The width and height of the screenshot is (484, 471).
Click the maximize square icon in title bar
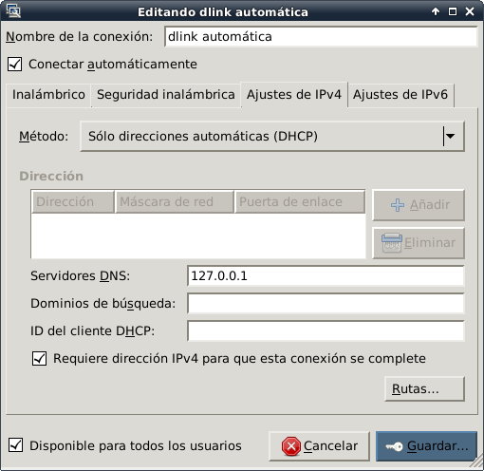(x=453, y=11)
